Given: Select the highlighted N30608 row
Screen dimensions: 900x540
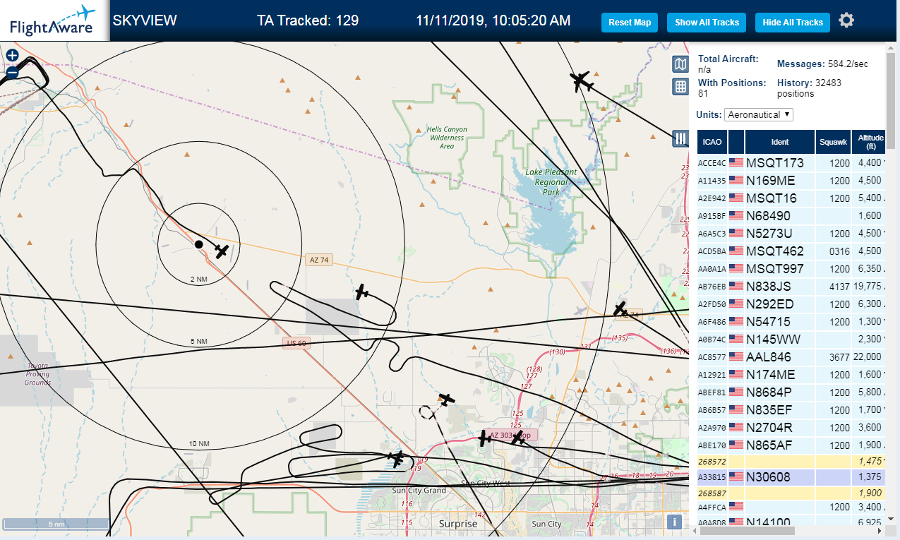Looking at the screenshot, I should [x=791, y=477].
